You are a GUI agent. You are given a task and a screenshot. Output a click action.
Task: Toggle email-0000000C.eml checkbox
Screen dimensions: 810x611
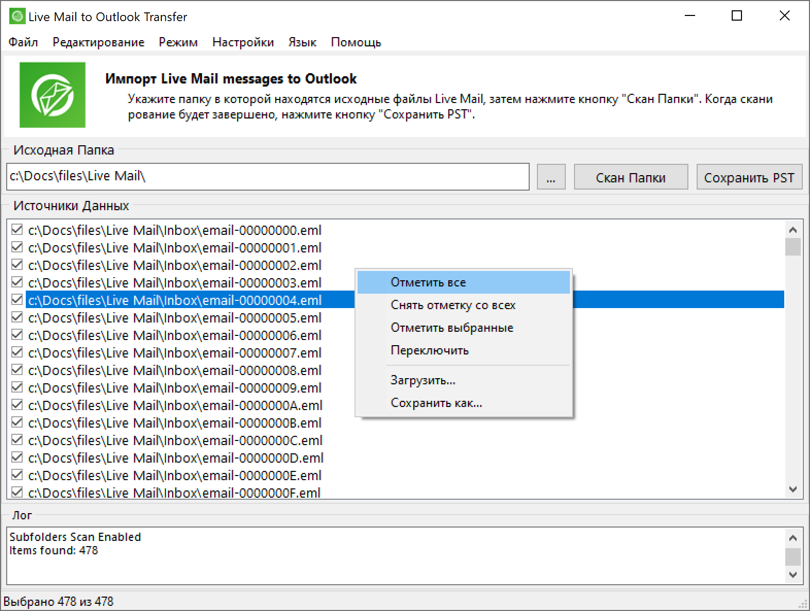click(17, 439)
